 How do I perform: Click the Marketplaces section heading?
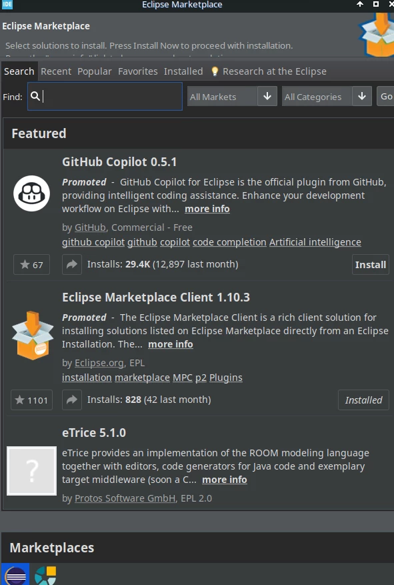(x=52, y=548)
